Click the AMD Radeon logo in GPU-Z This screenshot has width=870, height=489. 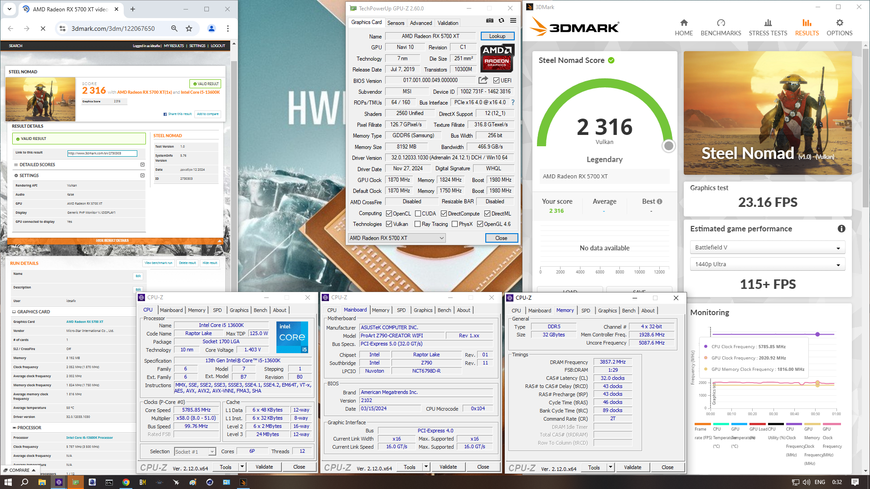point(497,58)
